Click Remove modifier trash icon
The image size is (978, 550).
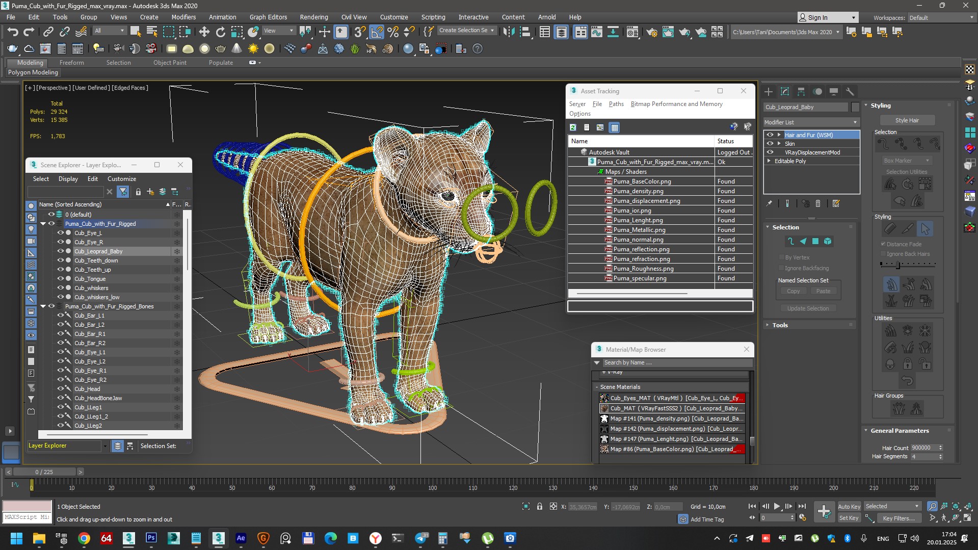pyautogui.click(x=818, y=203)
